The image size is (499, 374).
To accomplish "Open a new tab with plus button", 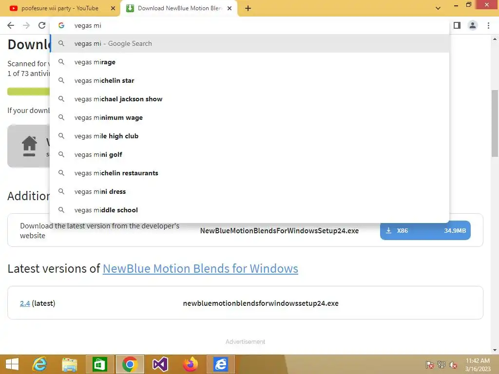I will [x=248, y=8].
